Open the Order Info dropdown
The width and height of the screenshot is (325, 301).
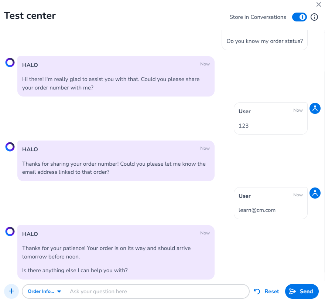(x=44, y=291)
